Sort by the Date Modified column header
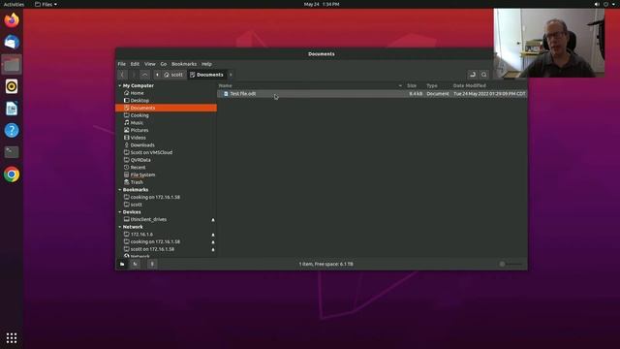620x349 pixels. tap(469, 85)
